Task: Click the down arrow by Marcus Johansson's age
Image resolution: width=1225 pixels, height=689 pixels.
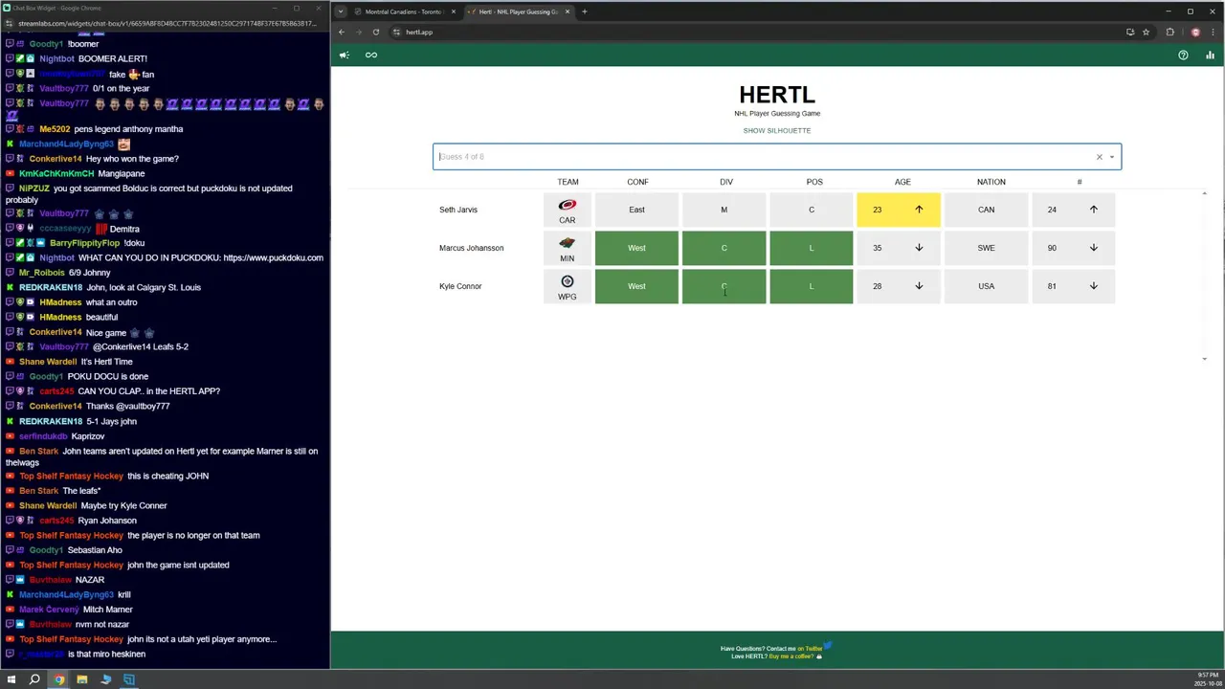Action: tap(919, 248)
